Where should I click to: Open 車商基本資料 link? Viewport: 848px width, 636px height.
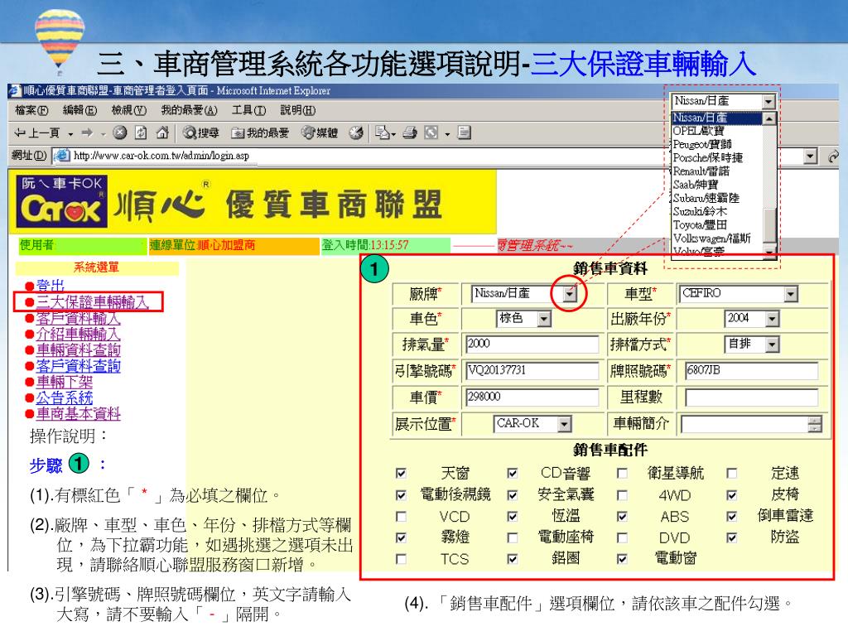click(x=78, y=414)
